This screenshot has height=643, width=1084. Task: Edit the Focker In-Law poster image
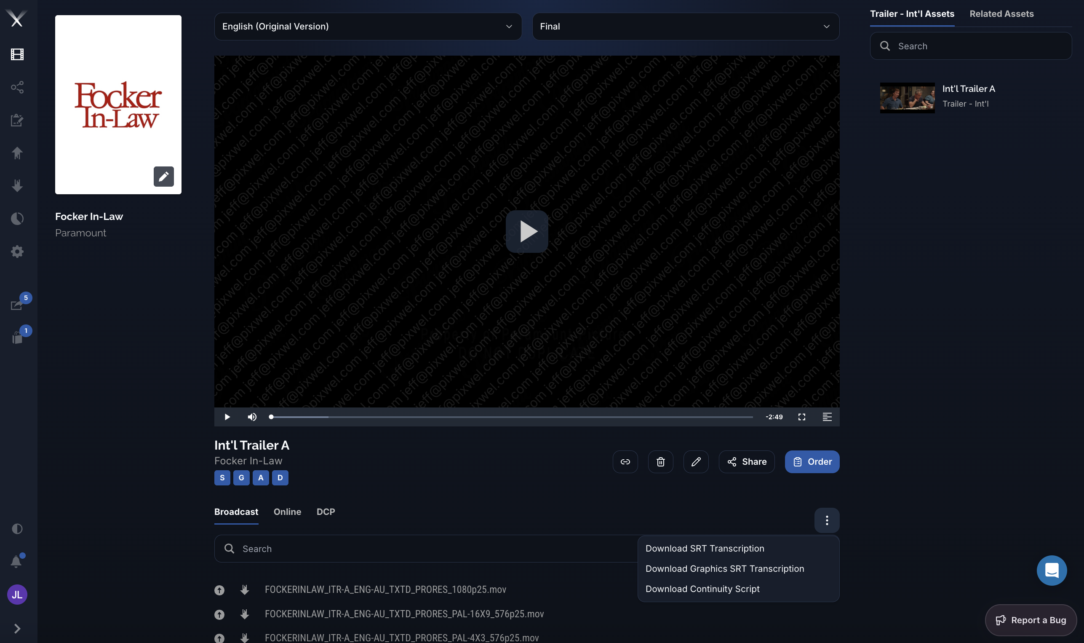pyautogui.click(x=163, y=177)
